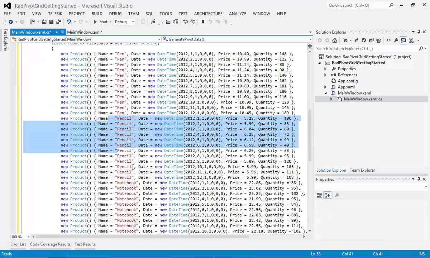
Task: Click Sync with Active Document icon
Action: coord(356,40)
